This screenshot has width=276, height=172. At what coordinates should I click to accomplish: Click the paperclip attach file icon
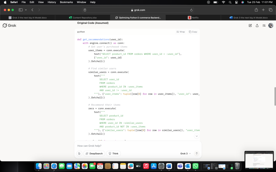(79, 153)
